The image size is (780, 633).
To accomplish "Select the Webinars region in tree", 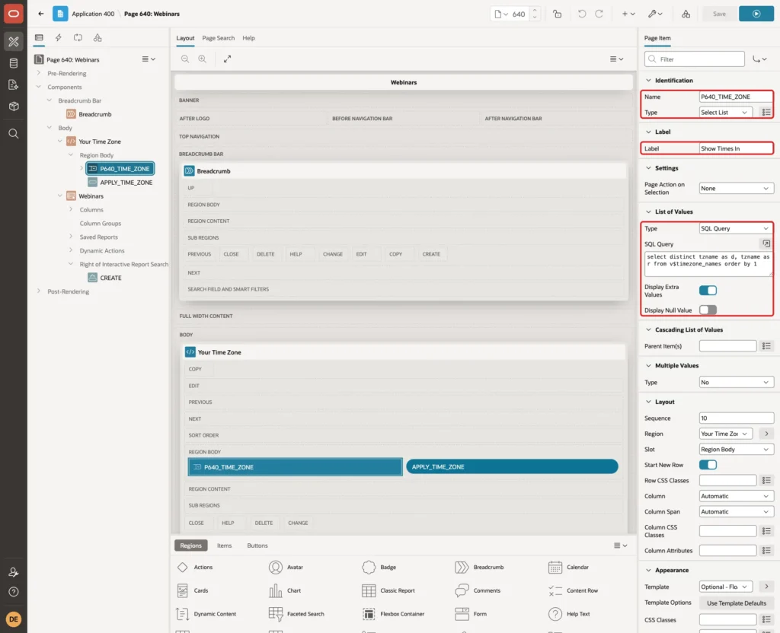I will 91,196.
